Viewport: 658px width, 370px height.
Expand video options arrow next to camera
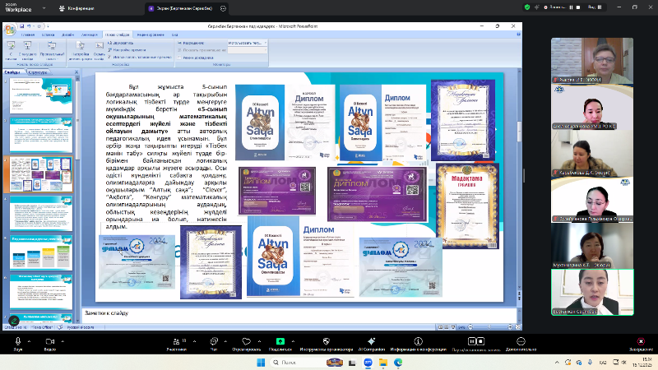pos(64,337)
